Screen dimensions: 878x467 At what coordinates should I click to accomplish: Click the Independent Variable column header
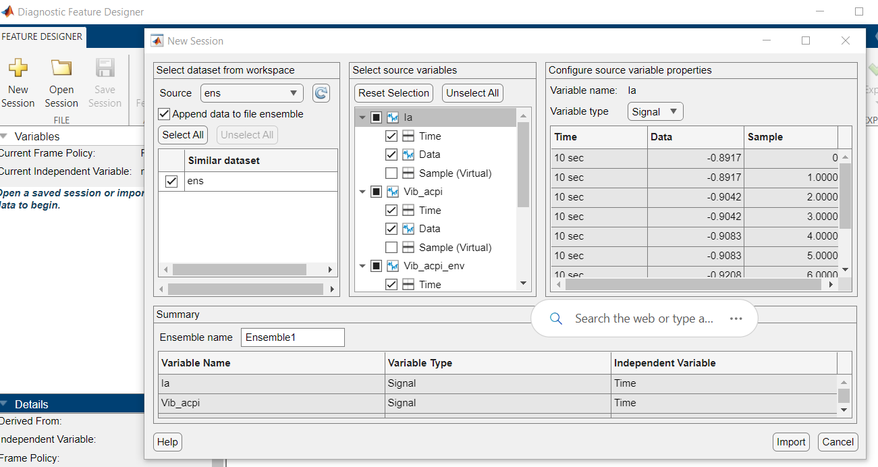pos(724,362)
